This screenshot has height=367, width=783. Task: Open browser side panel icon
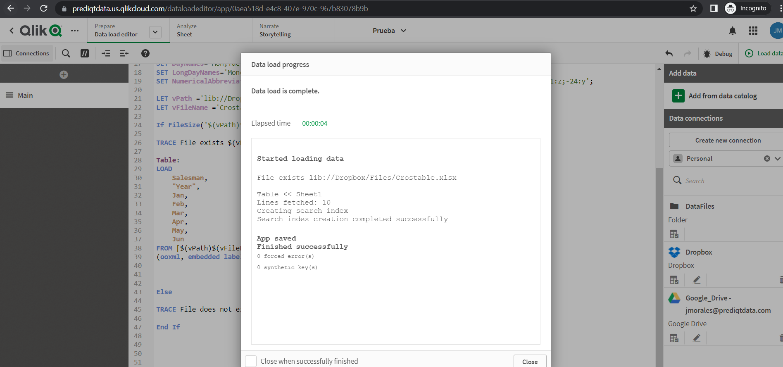click(x=714, y=8)
